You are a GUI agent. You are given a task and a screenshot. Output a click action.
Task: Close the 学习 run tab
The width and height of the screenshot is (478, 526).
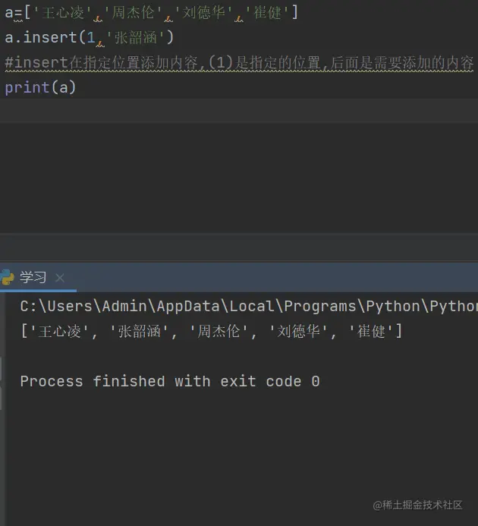[x=60, y=278]
